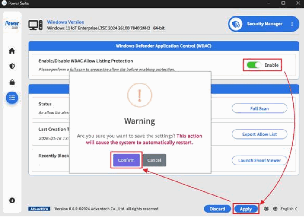Click the computer icon beside Windows Version

[35, 25]
